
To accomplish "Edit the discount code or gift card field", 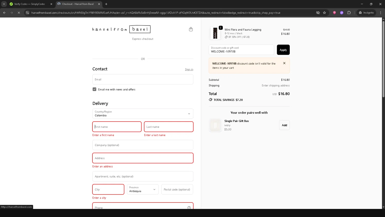I will [241, 50].
